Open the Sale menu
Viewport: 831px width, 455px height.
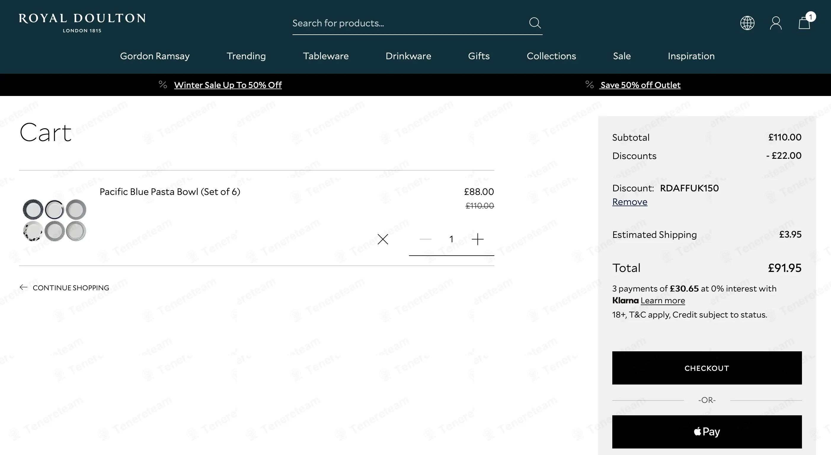coord(622,56)
